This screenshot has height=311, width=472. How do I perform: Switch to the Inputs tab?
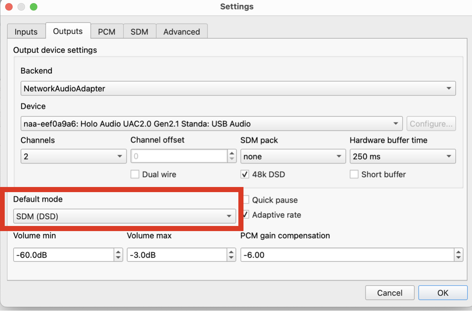26,31
